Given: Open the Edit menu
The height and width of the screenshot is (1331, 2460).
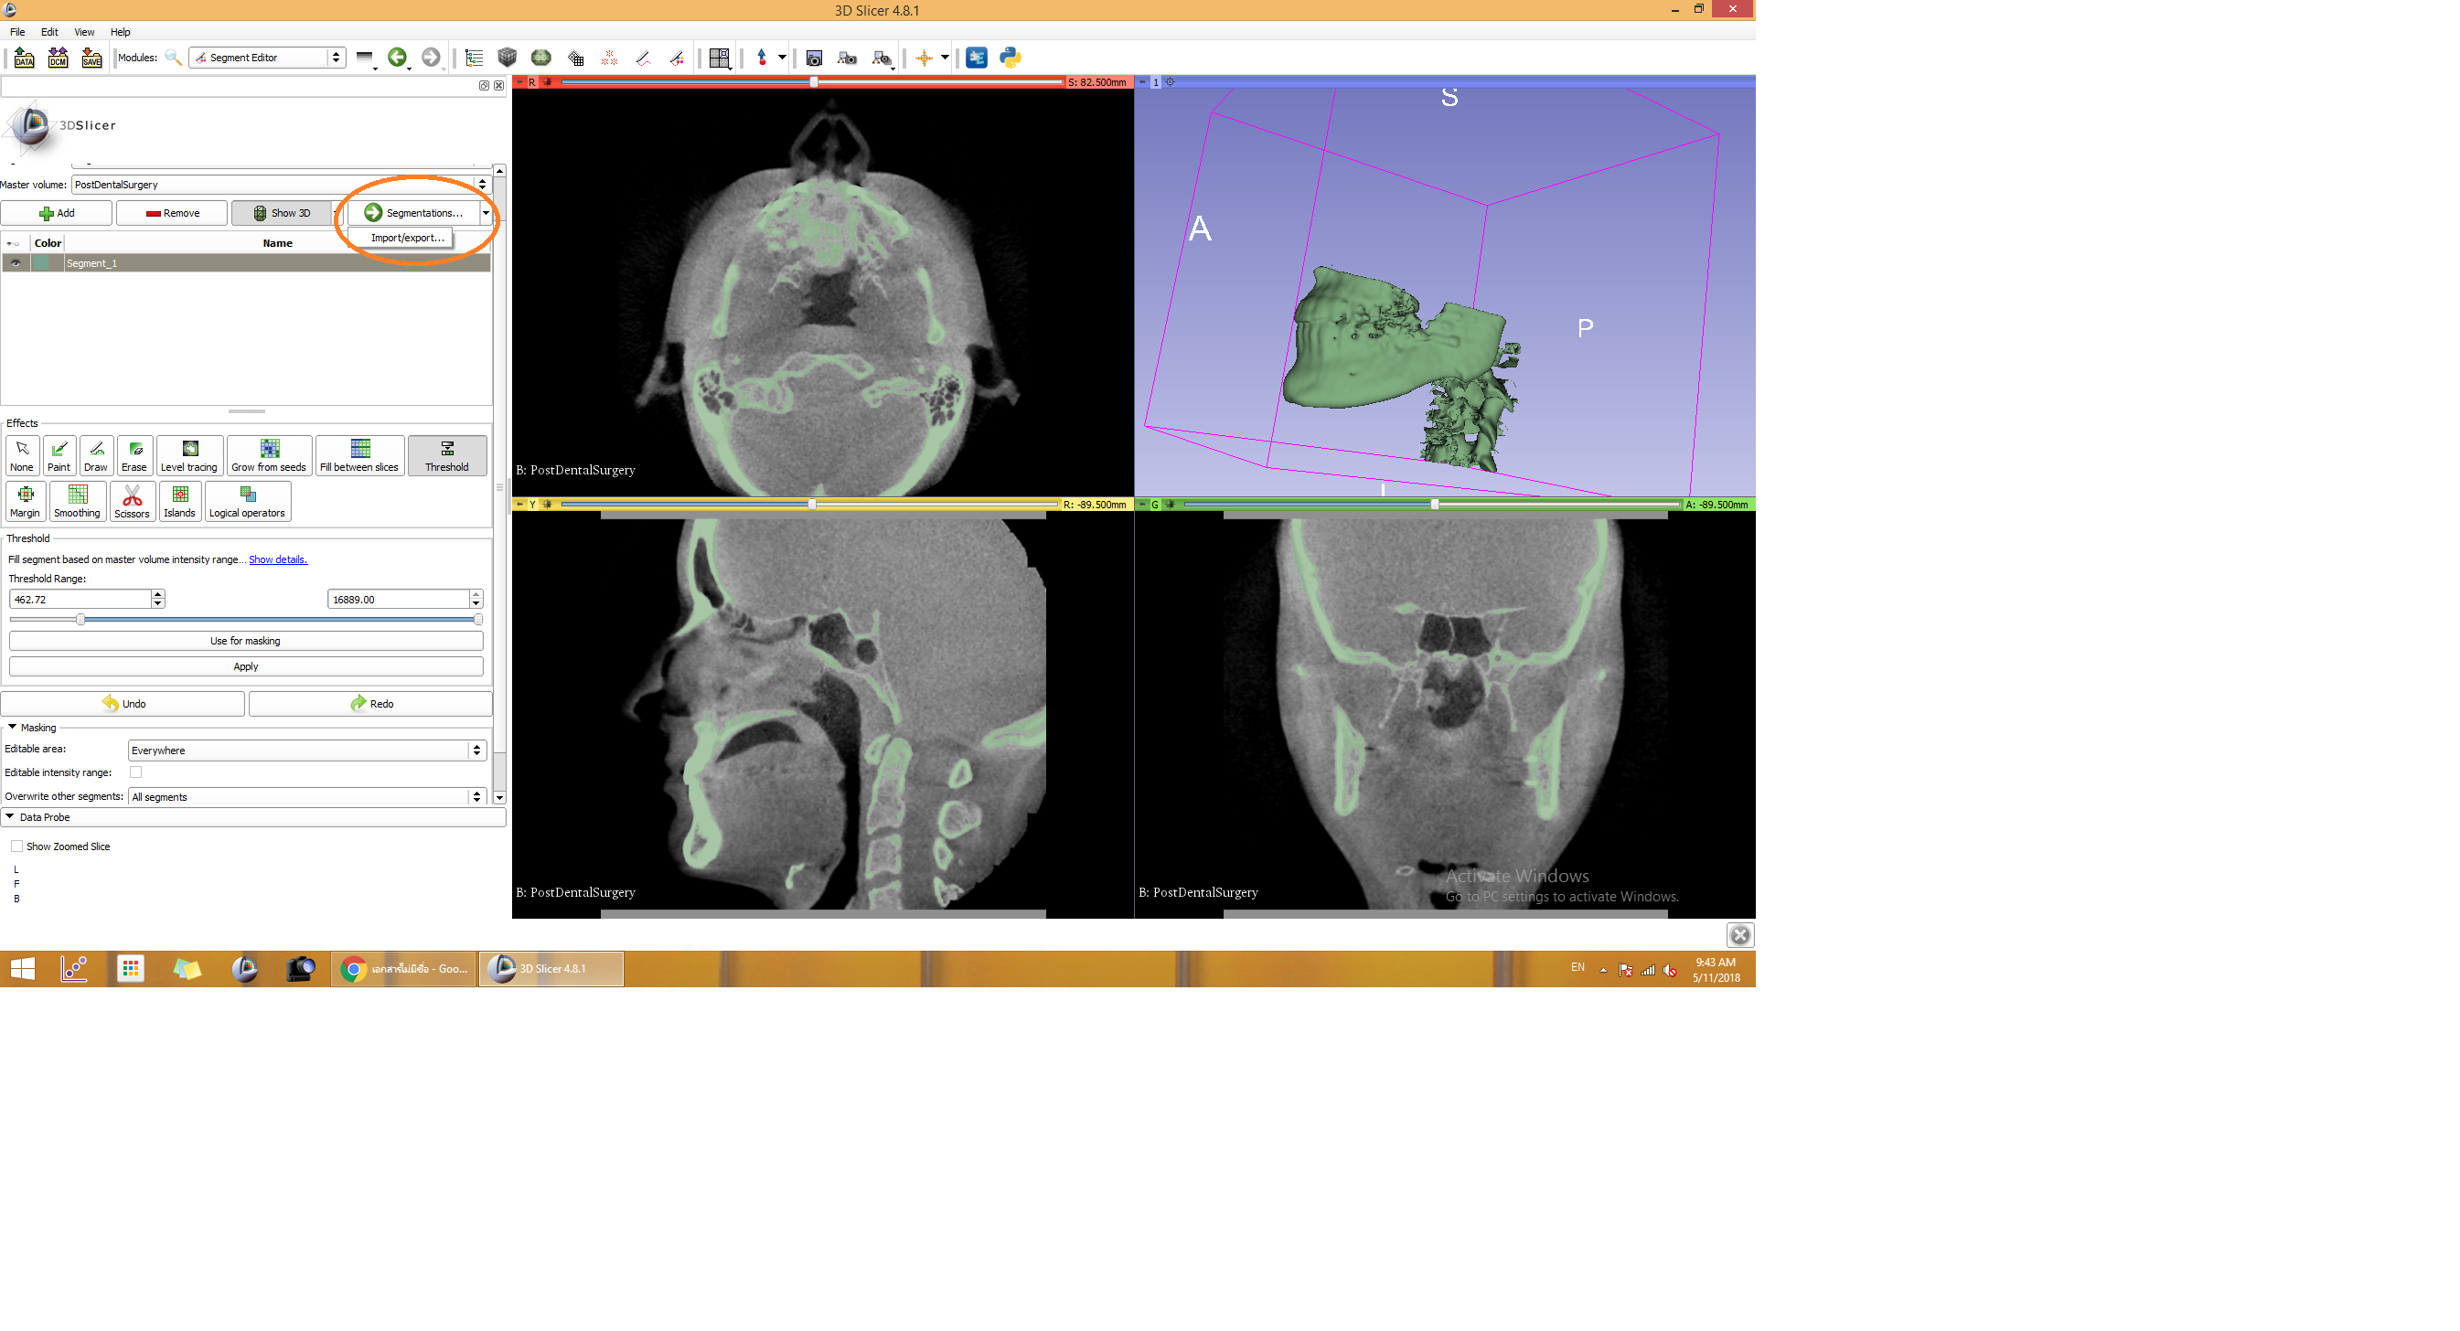Looking at the screenshot, I should [49, 31].
